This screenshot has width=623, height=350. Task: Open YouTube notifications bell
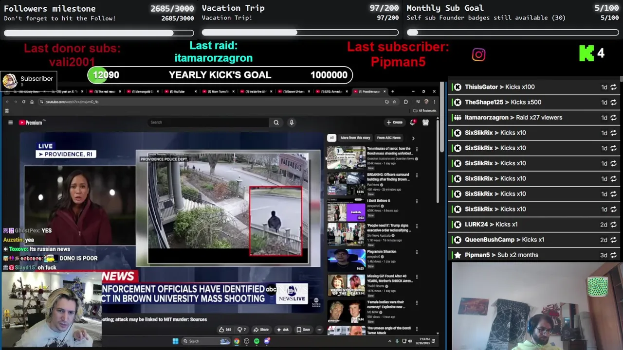click(413, 122)
